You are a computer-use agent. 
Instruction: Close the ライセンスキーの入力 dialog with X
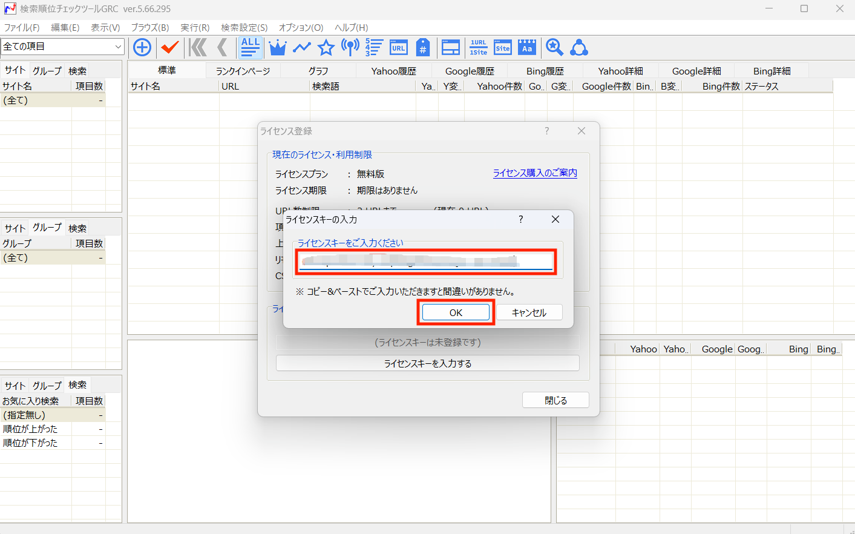click(x=555, y=219)
